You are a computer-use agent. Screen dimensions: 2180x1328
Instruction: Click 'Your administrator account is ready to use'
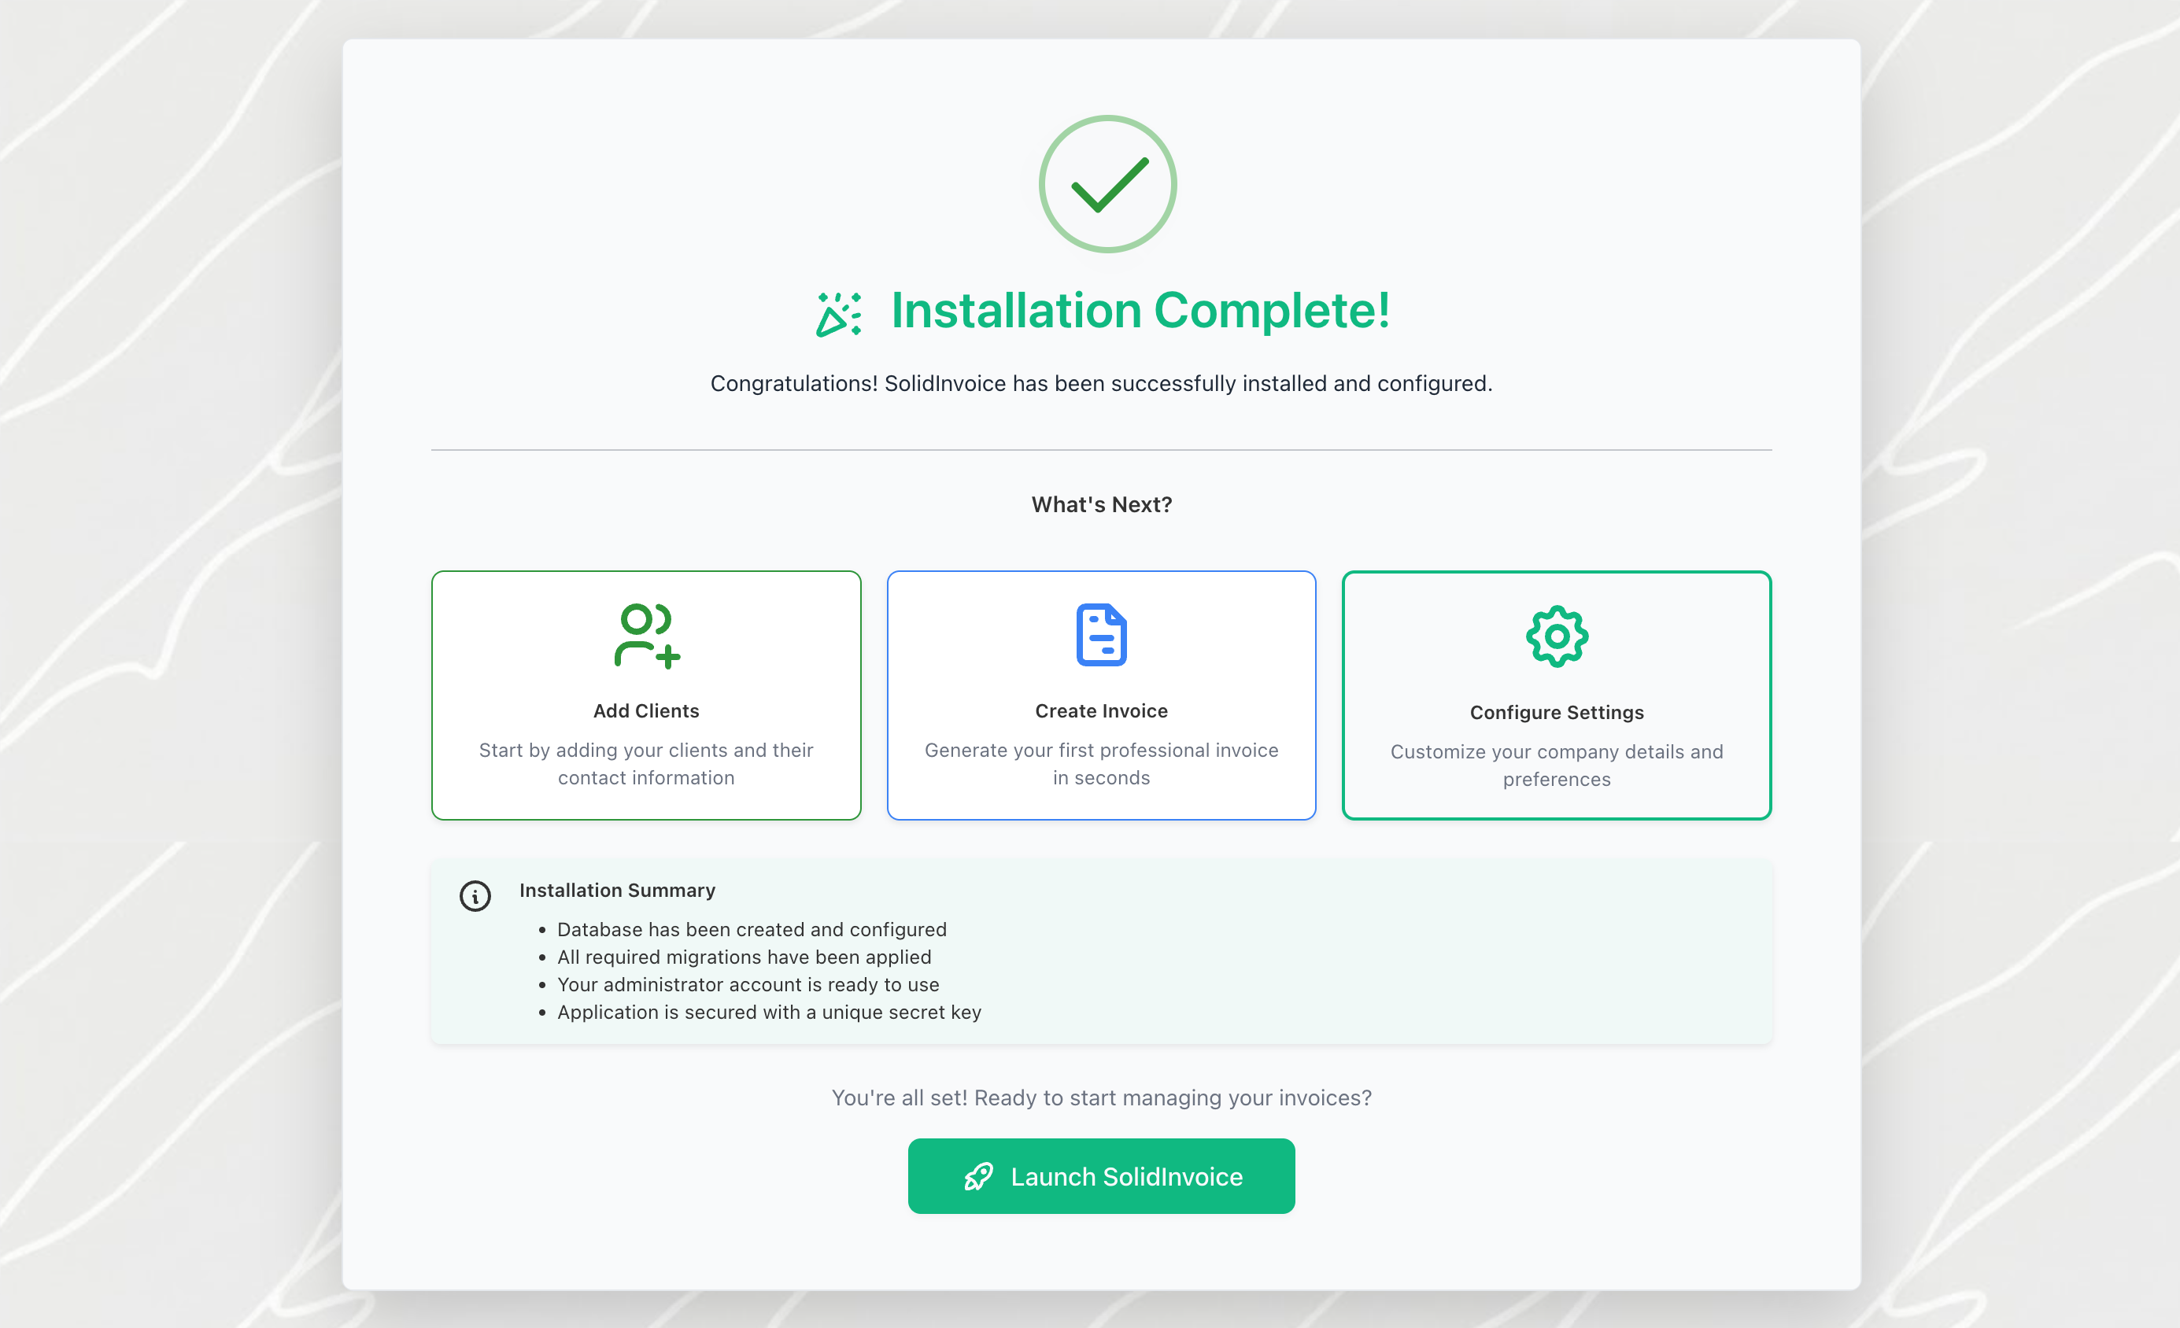click(x=748, y=984)
